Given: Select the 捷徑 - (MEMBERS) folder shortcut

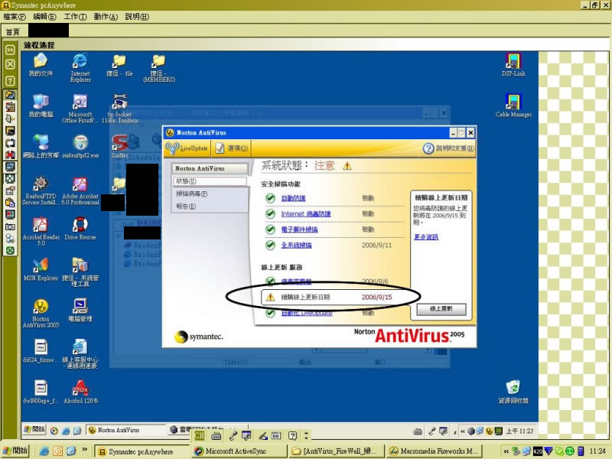Looking at the screenshot, I should pyautogui.click(x=159, y=68).
